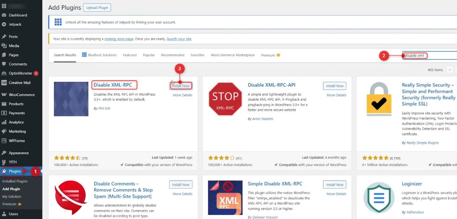Click the Comments bubble icon
The image size is (457, 219).
4,64
